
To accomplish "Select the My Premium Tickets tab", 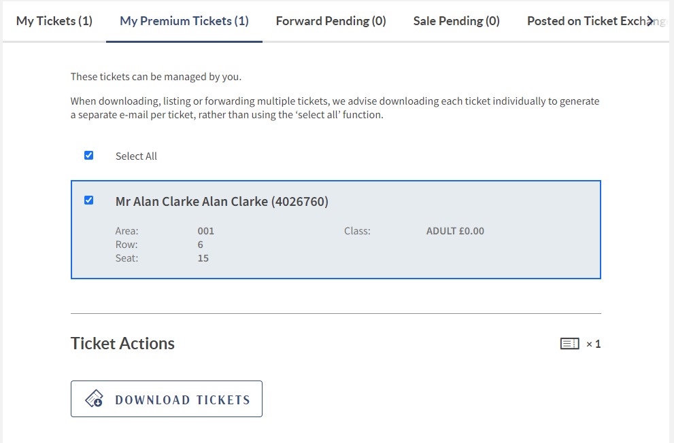I will tap(184, 21).
